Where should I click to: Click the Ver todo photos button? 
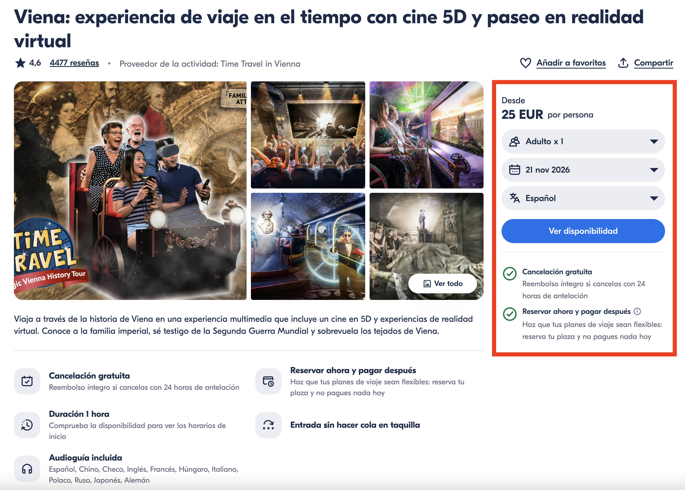(443, 284)
